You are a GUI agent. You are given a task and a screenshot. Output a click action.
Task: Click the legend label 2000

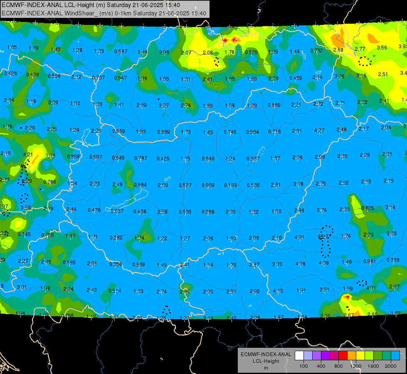click(x=391, y=366)
